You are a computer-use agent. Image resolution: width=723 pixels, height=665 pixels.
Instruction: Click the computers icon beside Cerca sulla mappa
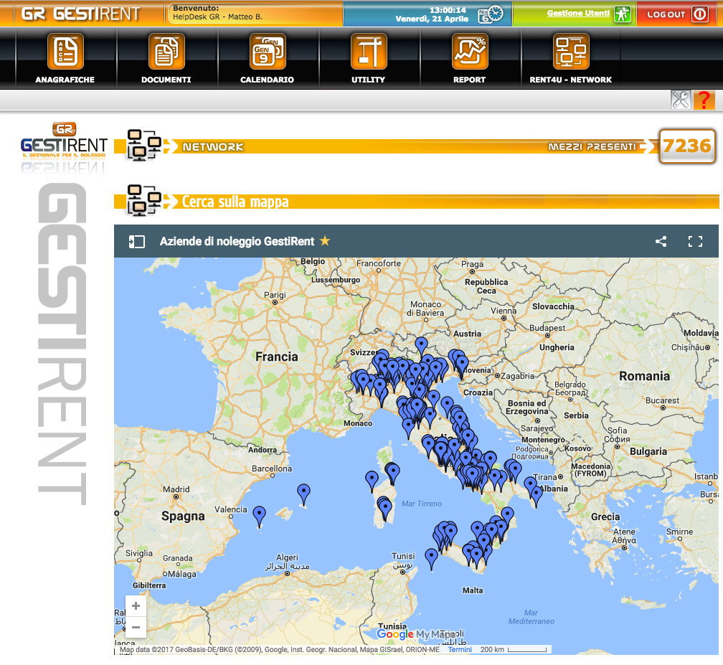[143, 200]
